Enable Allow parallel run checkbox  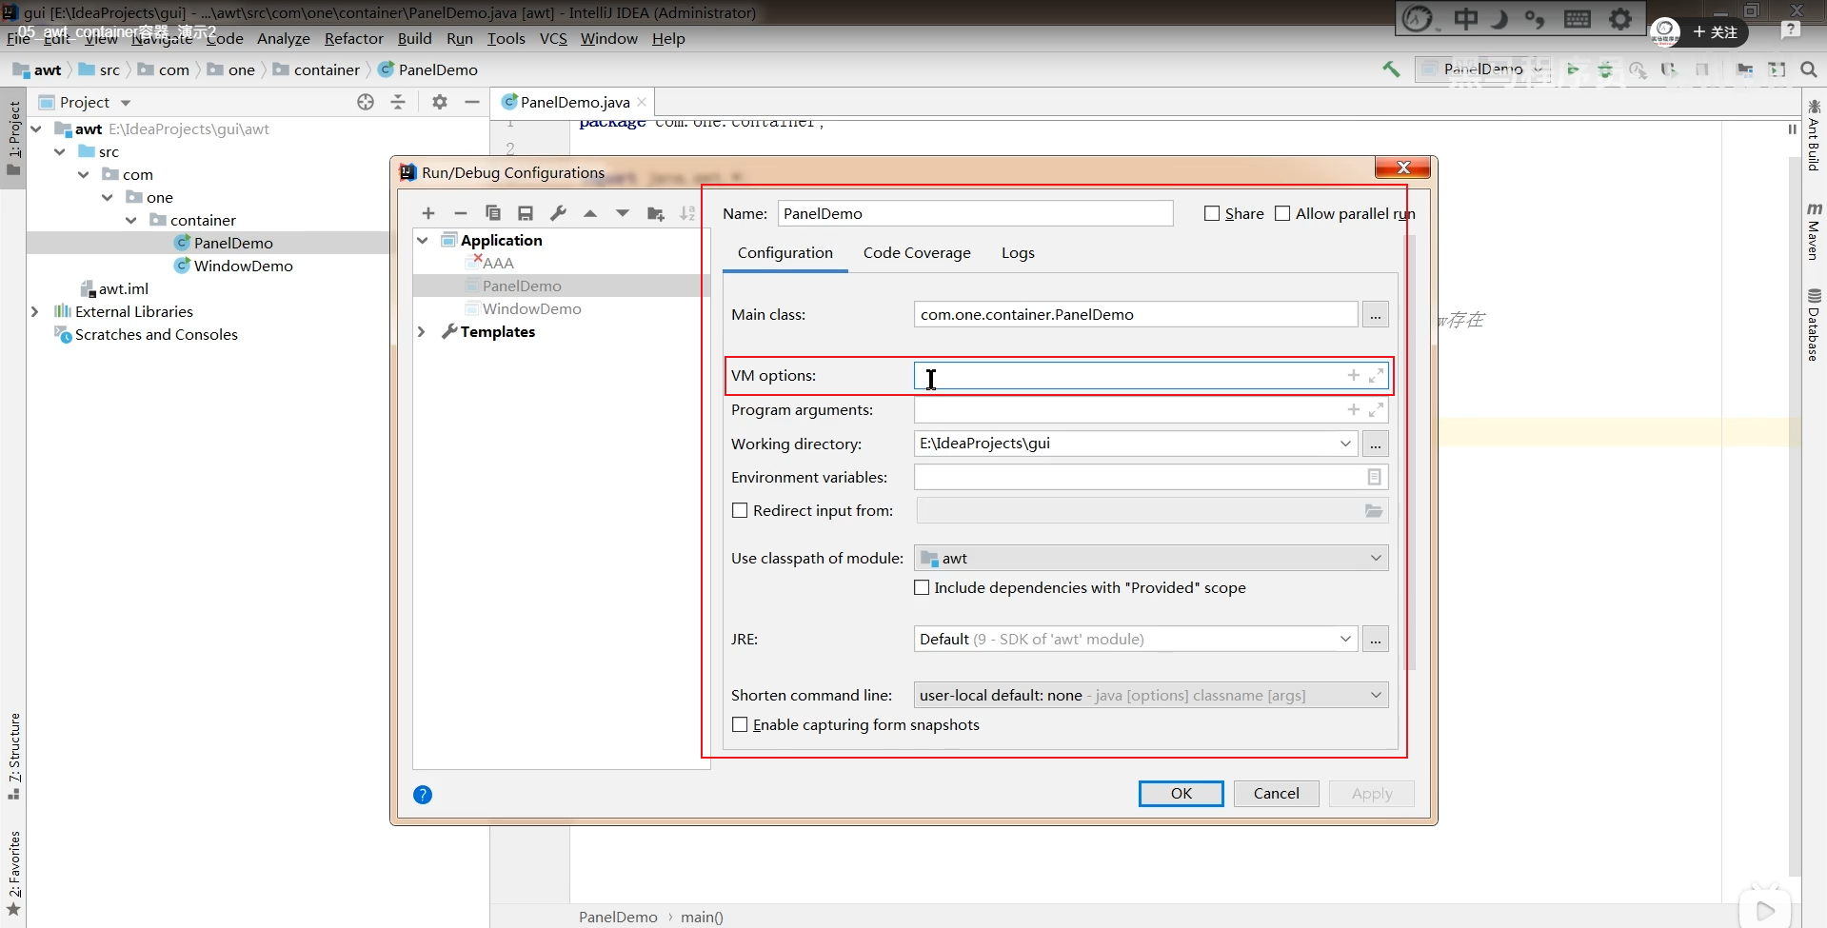[1282, 213]
